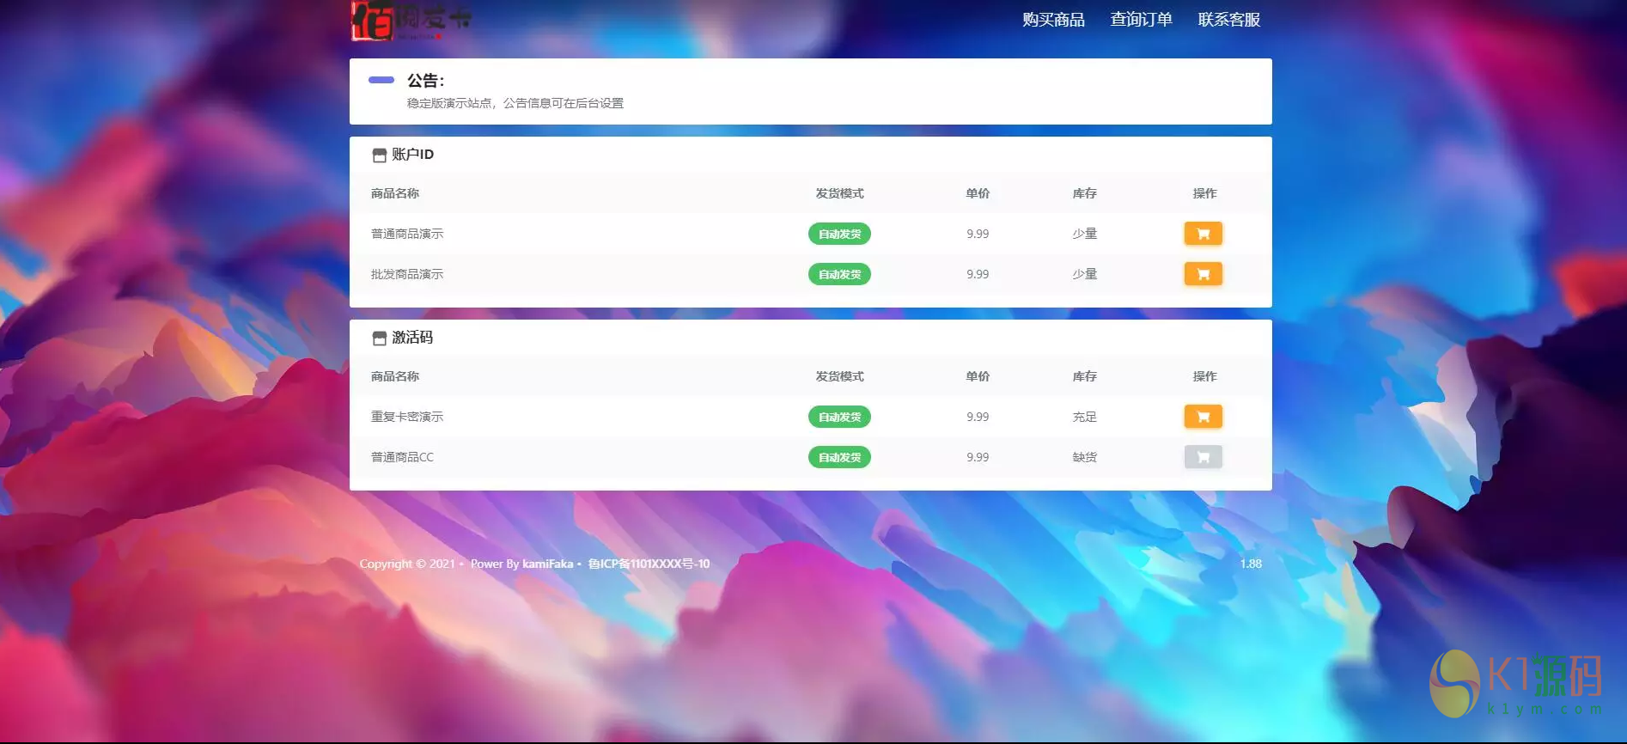The height and width of the screenshot is (744, 1627).
Task: Select the product name 普通商品演示
Action: pos(407,234)
